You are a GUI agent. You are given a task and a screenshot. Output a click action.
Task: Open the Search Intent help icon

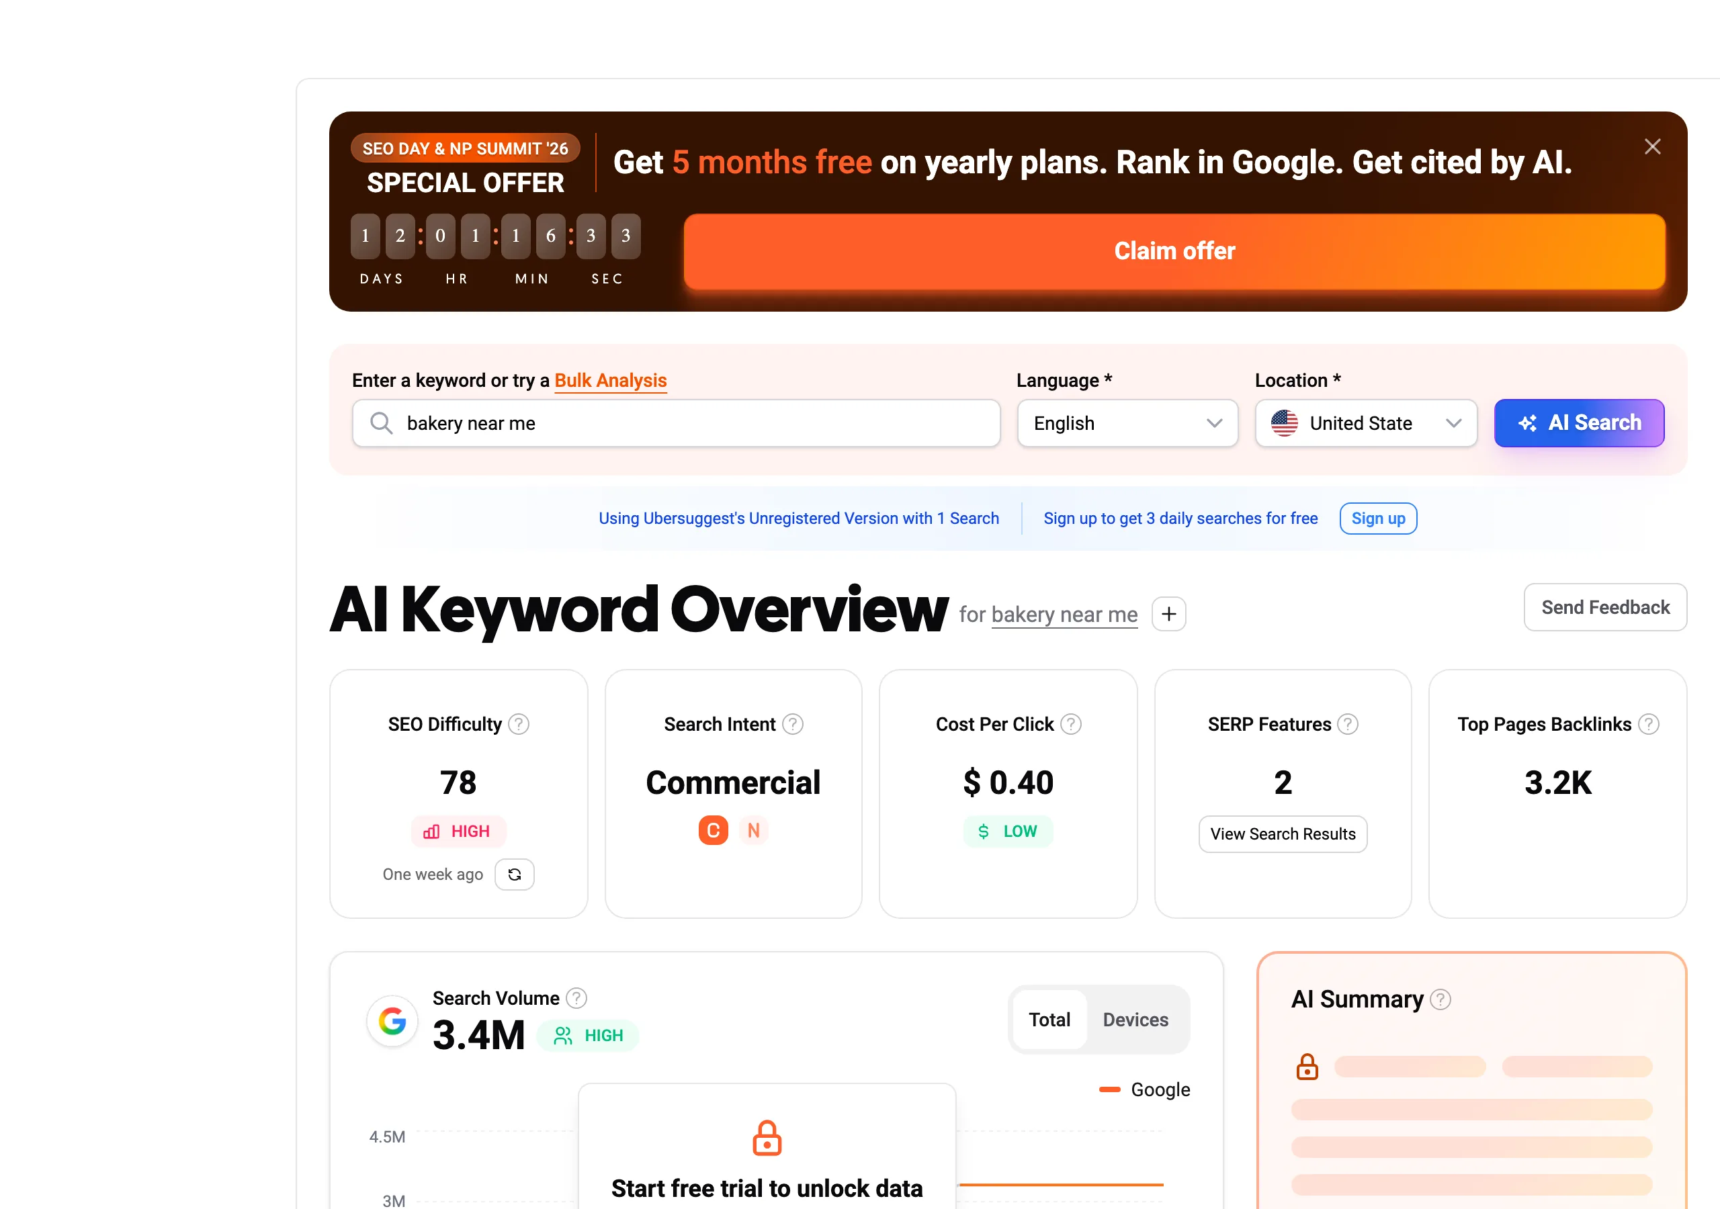[x=793, y=724]
